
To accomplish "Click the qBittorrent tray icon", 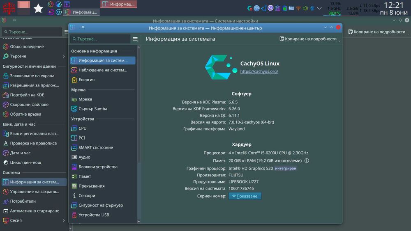I will pos(256,8).
